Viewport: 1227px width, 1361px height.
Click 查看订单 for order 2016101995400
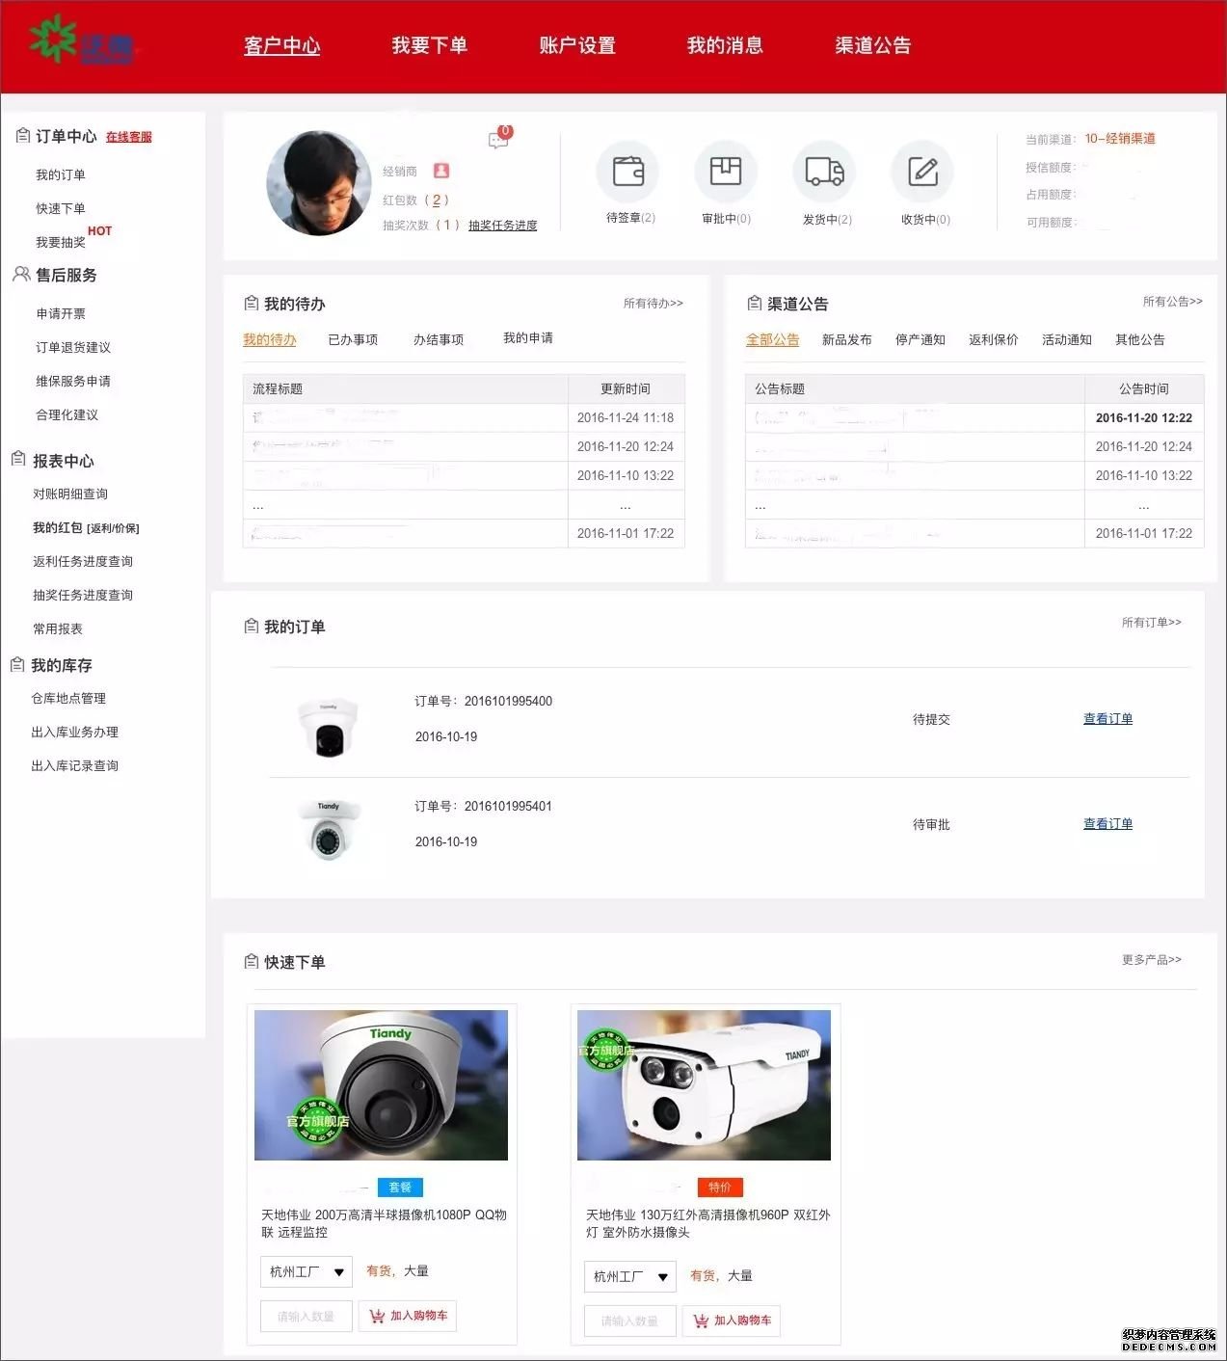pyautogui.click(x=1107, y=719)
